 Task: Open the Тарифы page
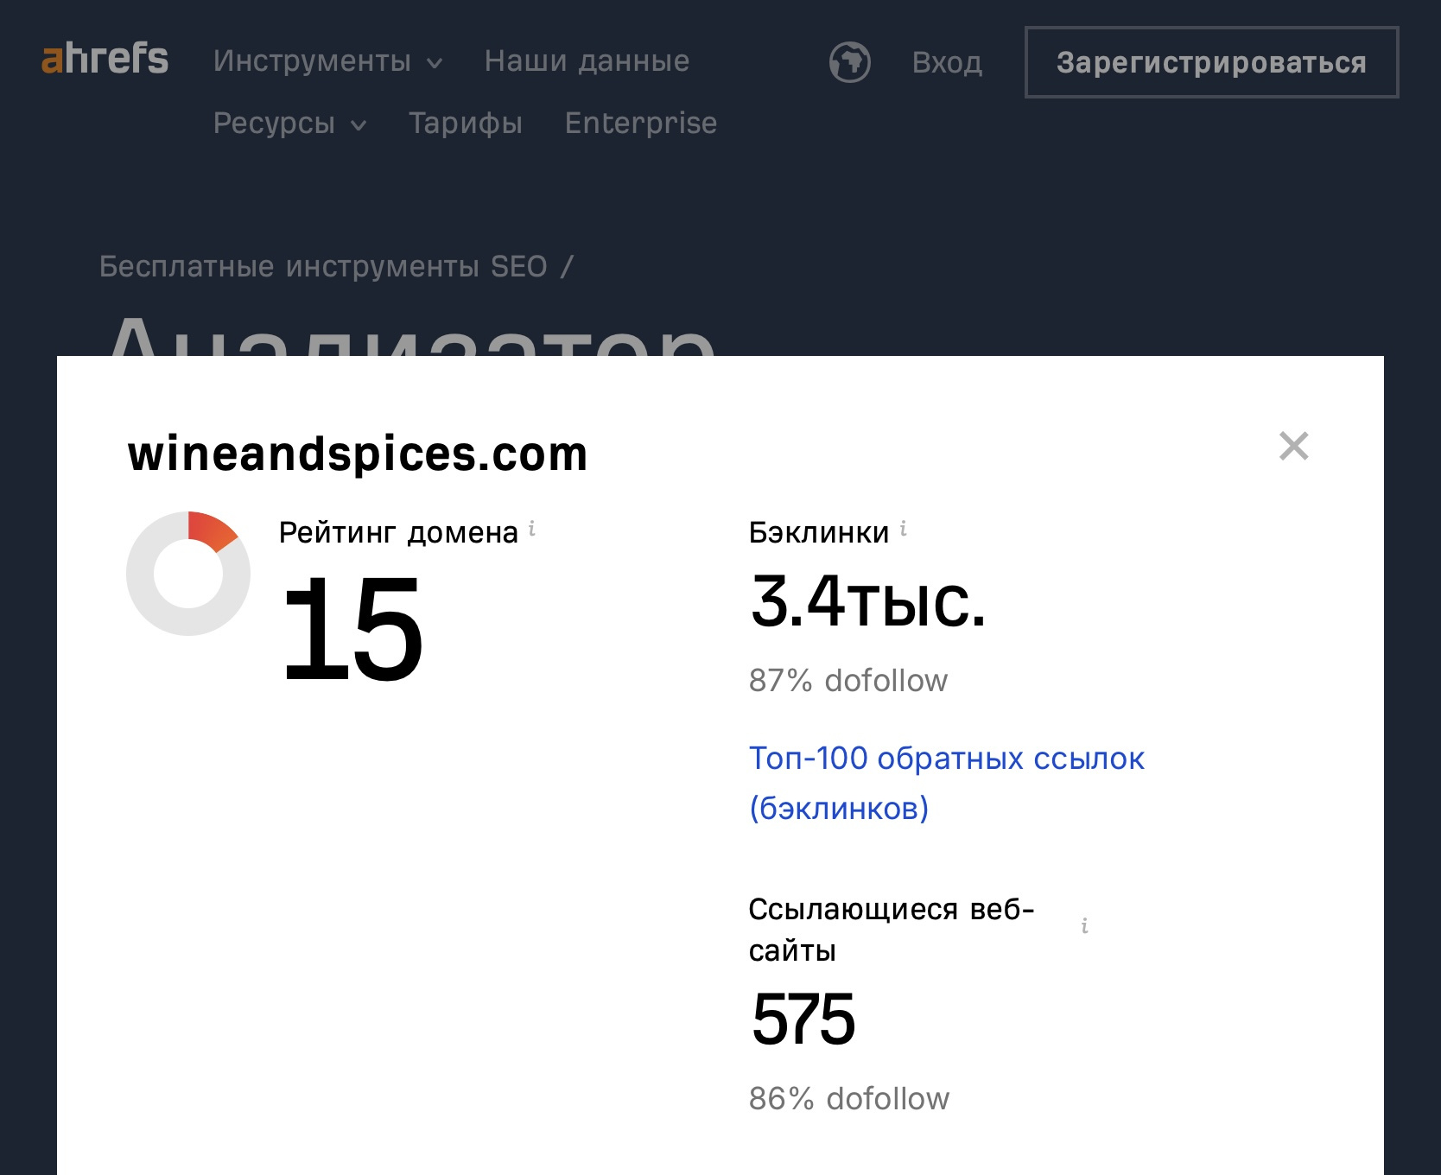466,124
